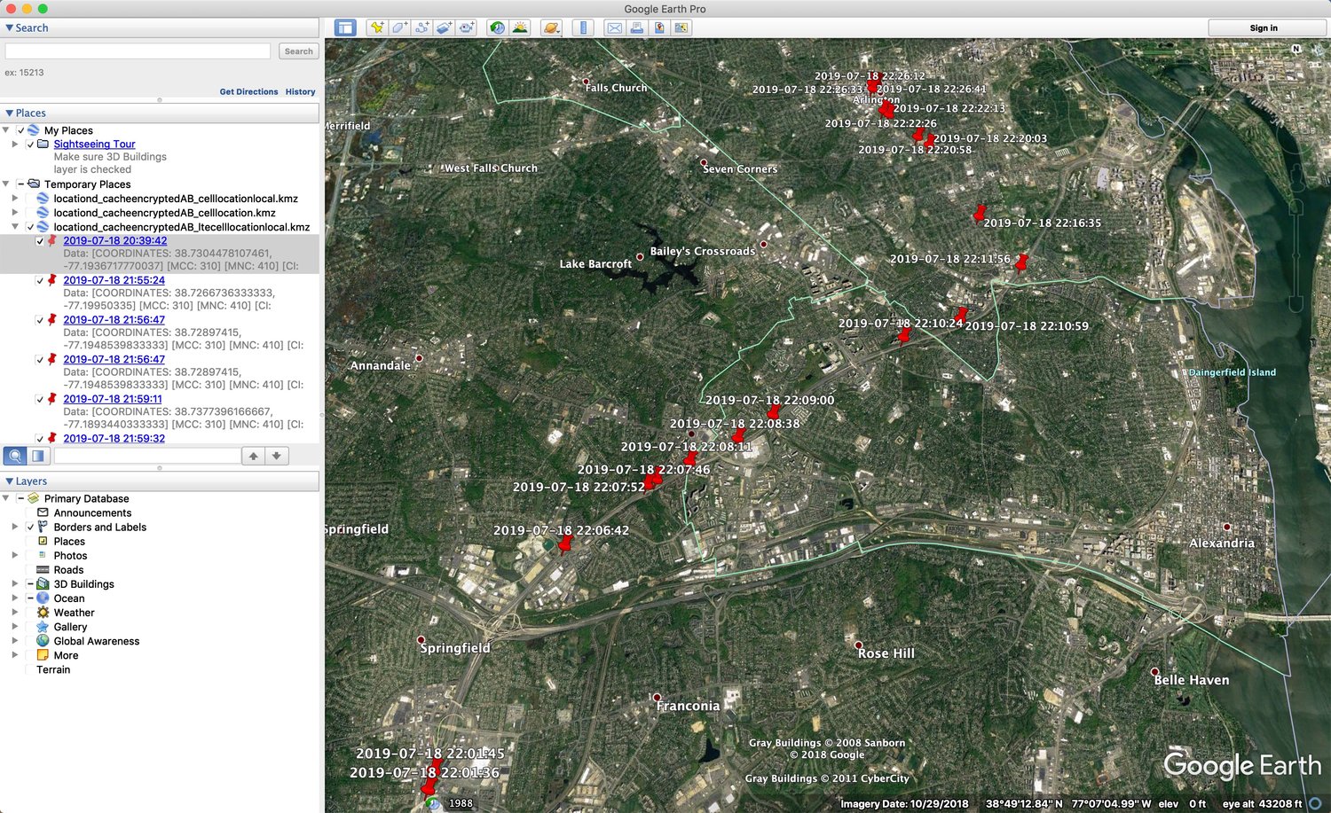Uncheck the Sightseeing Tour checkbox
The width and height of the screenshot is (1331, 813).
[30, 145]
